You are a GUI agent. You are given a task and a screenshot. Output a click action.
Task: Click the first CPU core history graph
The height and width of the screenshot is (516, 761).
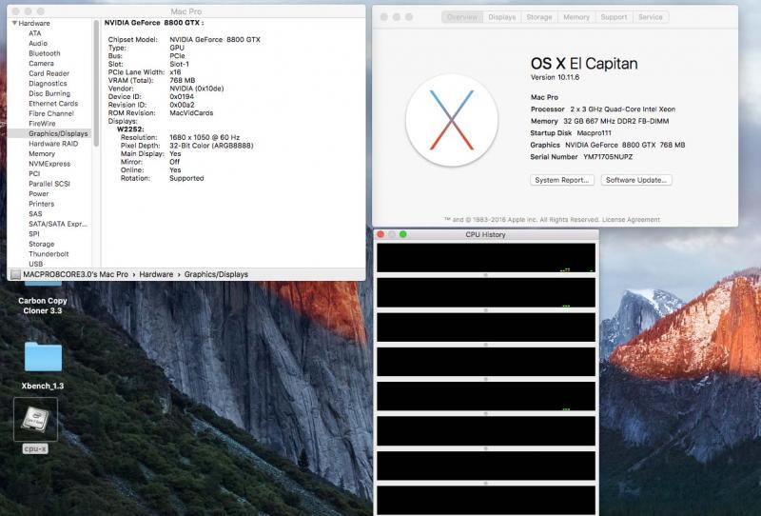[x=486, y=257]
